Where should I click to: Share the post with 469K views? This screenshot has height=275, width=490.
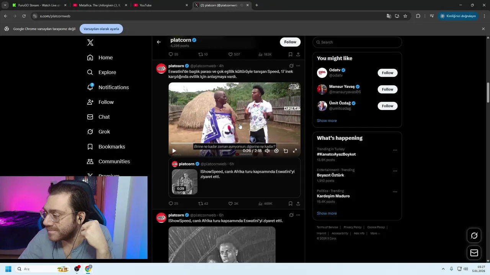[x=298, y=204]
